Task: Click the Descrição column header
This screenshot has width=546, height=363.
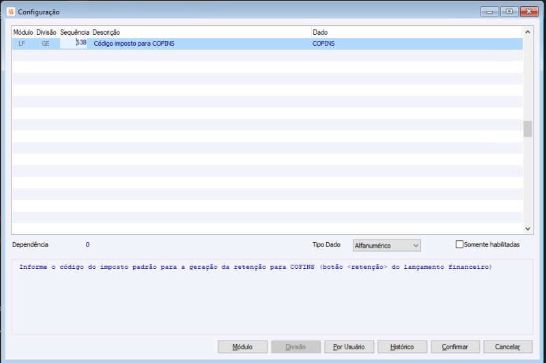Action: click(201, 32)
